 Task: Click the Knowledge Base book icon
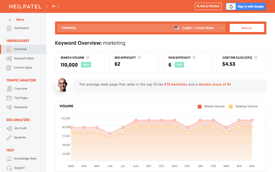[9, 159]
